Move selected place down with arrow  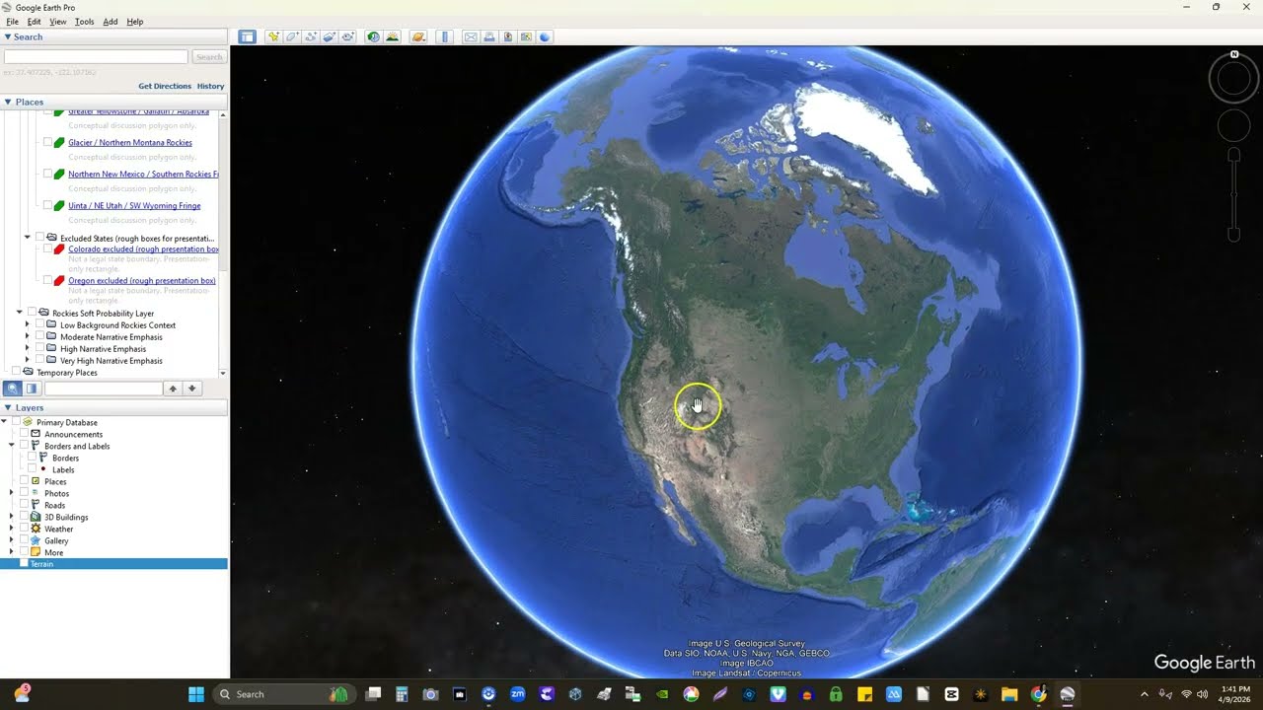(x=192, y=389)
